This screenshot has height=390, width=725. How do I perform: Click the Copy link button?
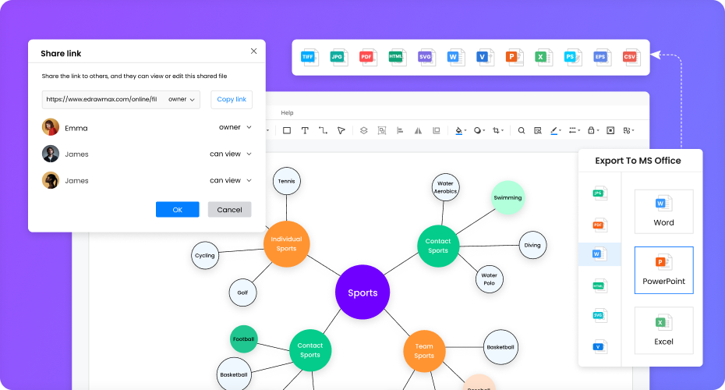232,100
